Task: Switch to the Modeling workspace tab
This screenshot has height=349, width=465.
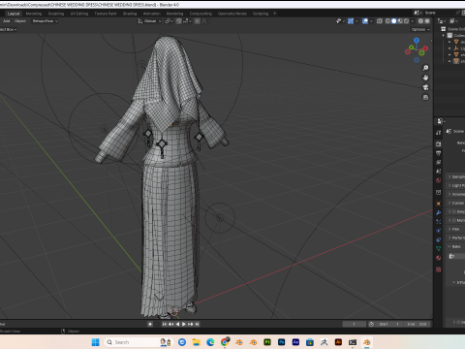Action: pos(34,14)
